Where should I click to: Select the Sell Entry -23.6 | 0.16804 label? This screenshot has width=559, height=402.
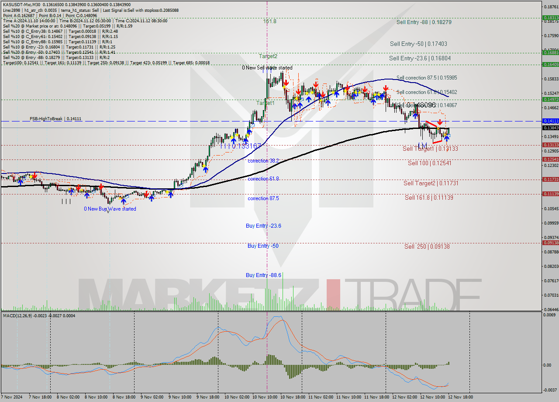pyautogui.click(x=420, y=58)
